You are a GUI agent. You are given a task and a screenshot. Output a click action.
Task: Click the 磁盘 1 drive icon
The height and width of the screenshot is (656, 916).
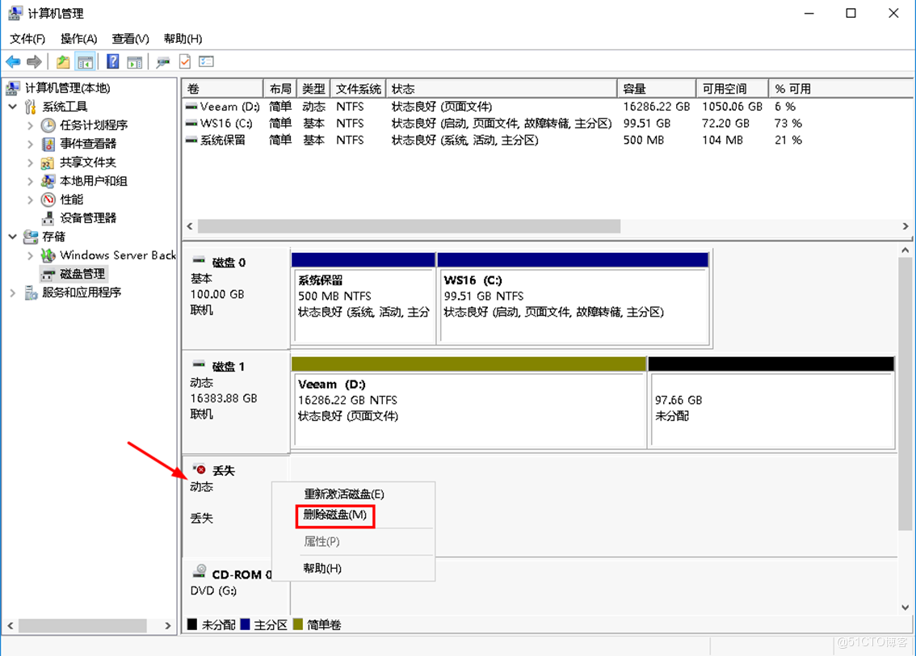tap(199, 364)
